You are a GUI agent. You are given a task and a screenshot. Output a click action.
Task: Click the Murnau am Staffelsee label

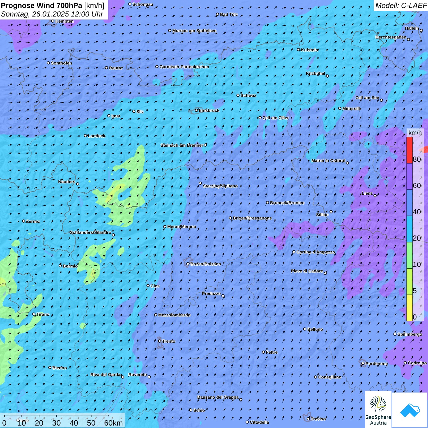click(x=194, y=31)
